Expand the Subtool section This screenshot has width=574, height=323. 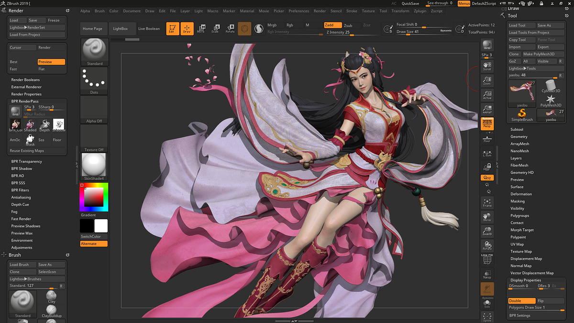517,130
